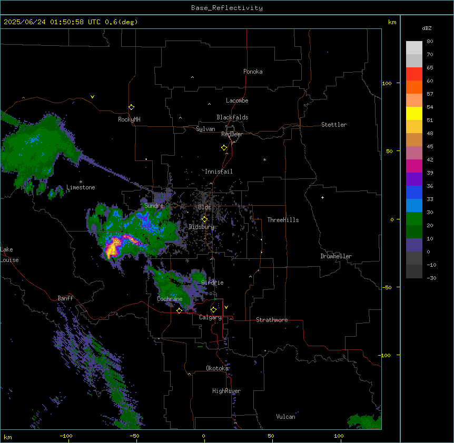Select the magenta 39-42 dBZ legend swatch
454x443 pixels.
(414, 166)
